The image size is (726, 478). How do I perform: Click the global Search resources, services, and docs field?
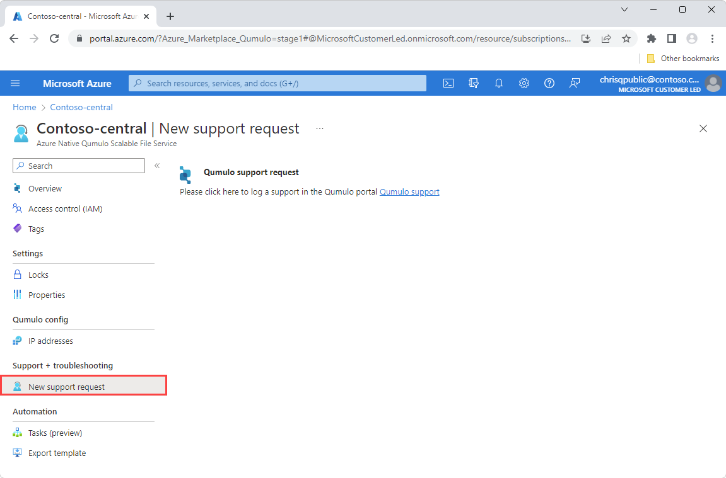pyautogui.click(x=278, y=83)
